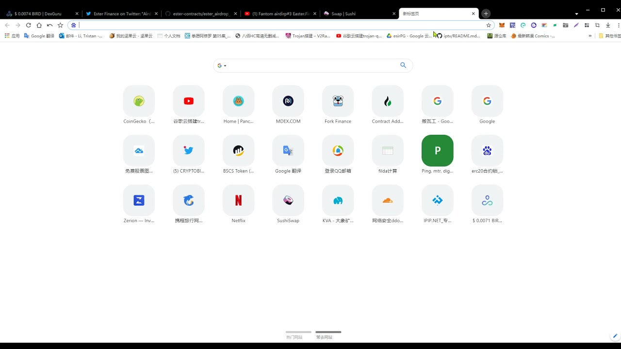Open the Trojan搭建 – V2Ra... bookmark
The height and width of the screenshot is (349, 621).
(308, 36)
